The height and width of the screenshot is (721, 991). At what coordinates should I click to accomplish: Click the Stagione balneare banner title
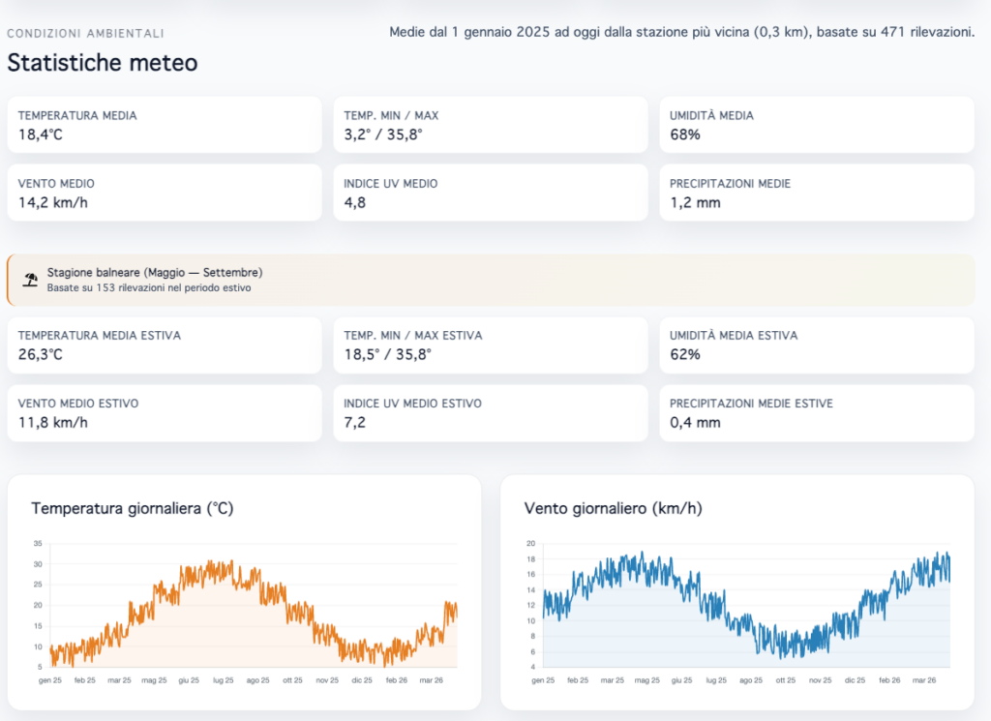[x=155, y=273]
